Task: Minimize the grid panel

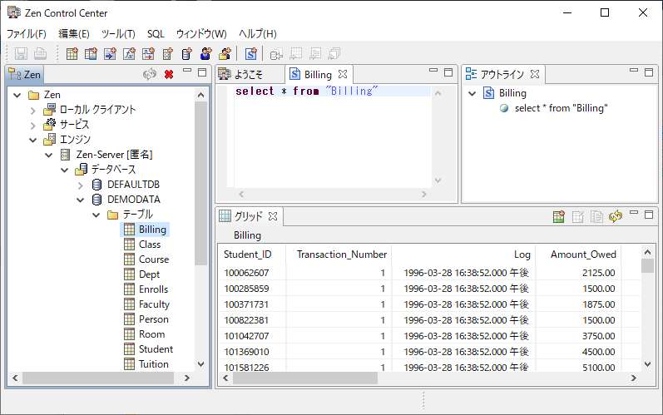Action: point(634,215)
